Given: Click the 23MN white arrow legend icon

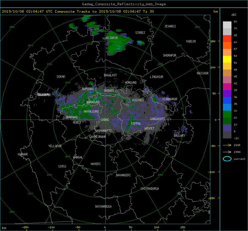Looking at the screenshot, I should (x=227, y=152).
